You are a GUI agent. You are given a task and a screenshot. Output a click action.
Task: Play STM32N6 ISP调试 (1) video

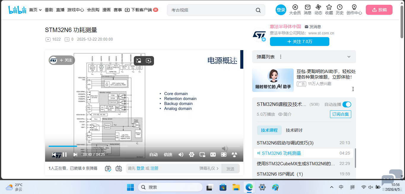[304, 174]
